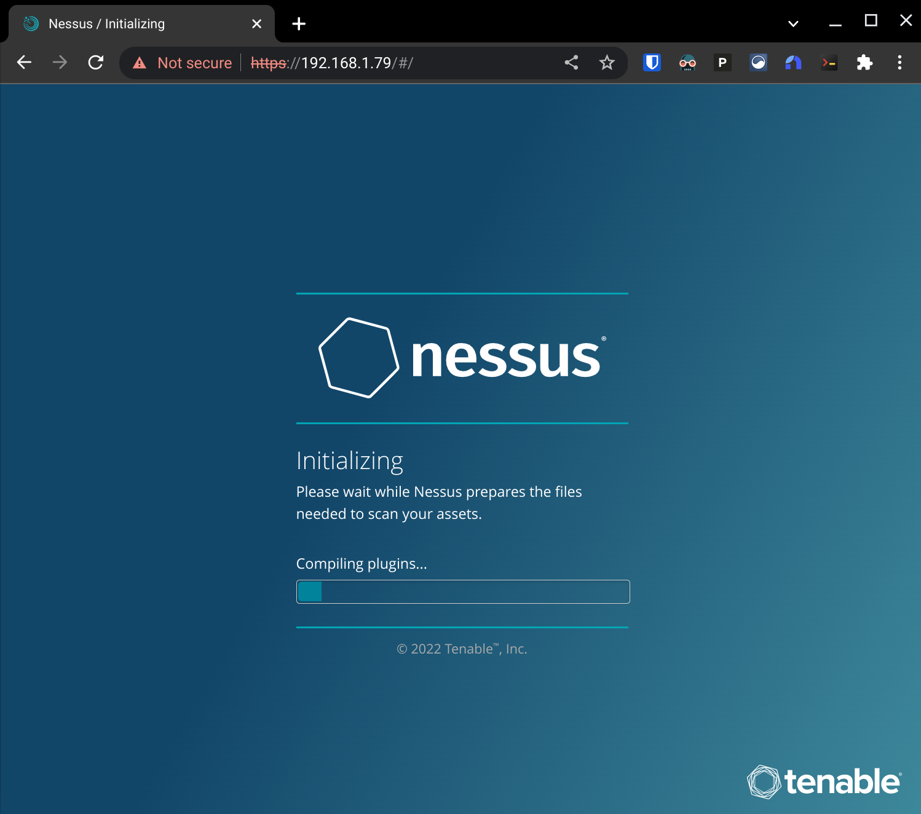Click the Compiling plugins progress bar
The image size is (921, 814).
[x=463, y=591]
